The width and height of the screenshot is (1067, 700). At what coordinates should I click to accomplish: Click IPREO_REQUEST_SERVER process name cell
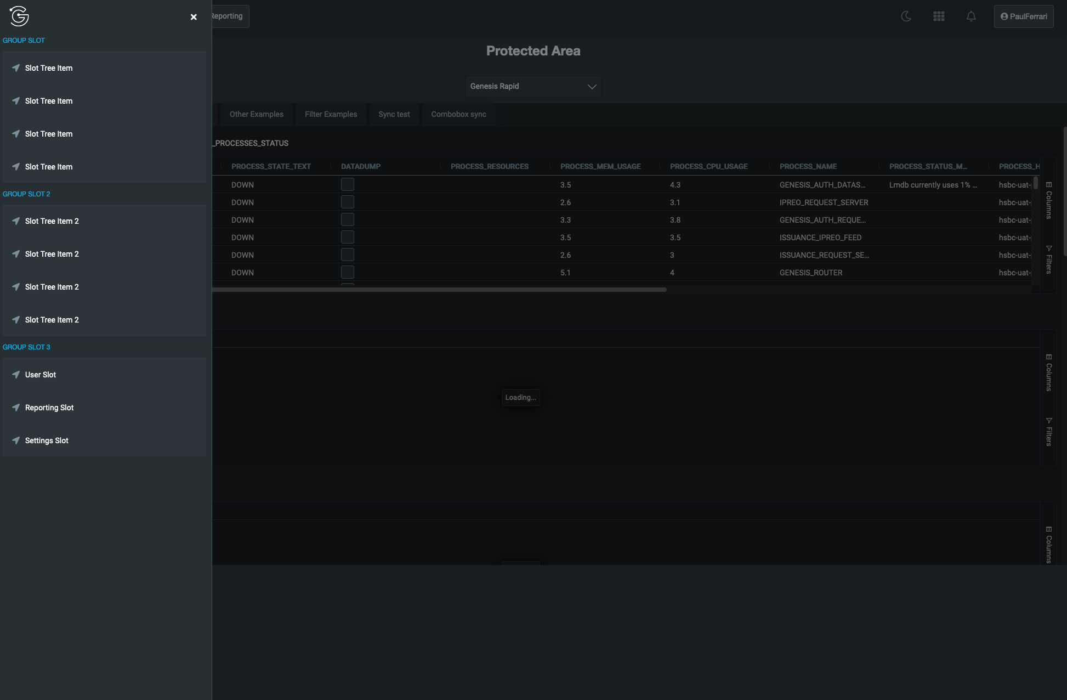(824, 202)
